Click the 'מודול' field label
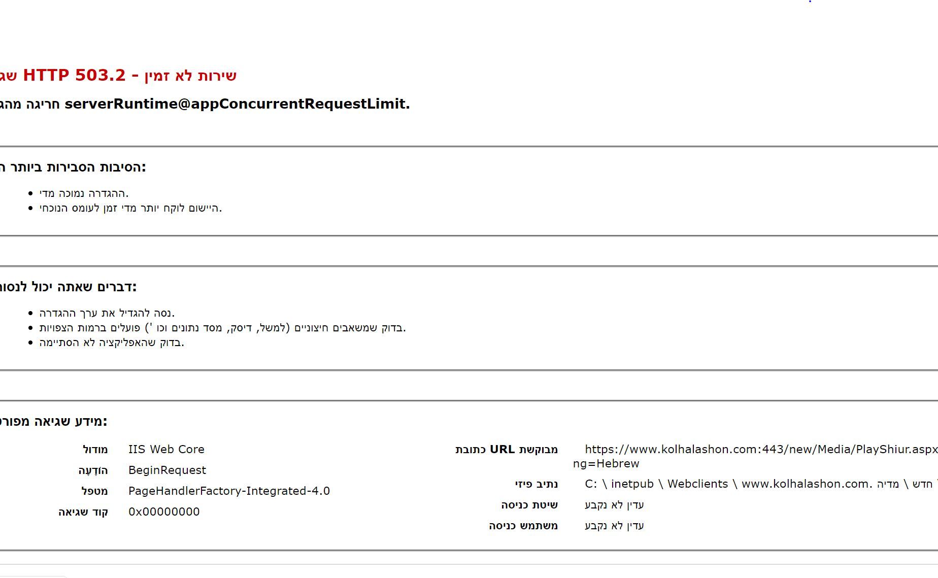 coord(95,450)
